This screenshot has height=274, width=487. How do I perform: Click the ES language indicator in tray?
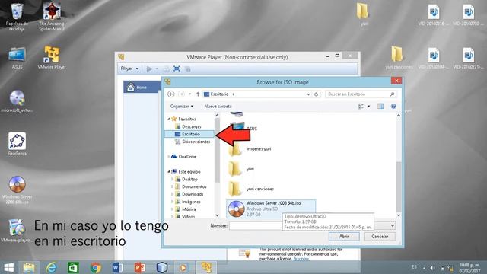(414, 267)
